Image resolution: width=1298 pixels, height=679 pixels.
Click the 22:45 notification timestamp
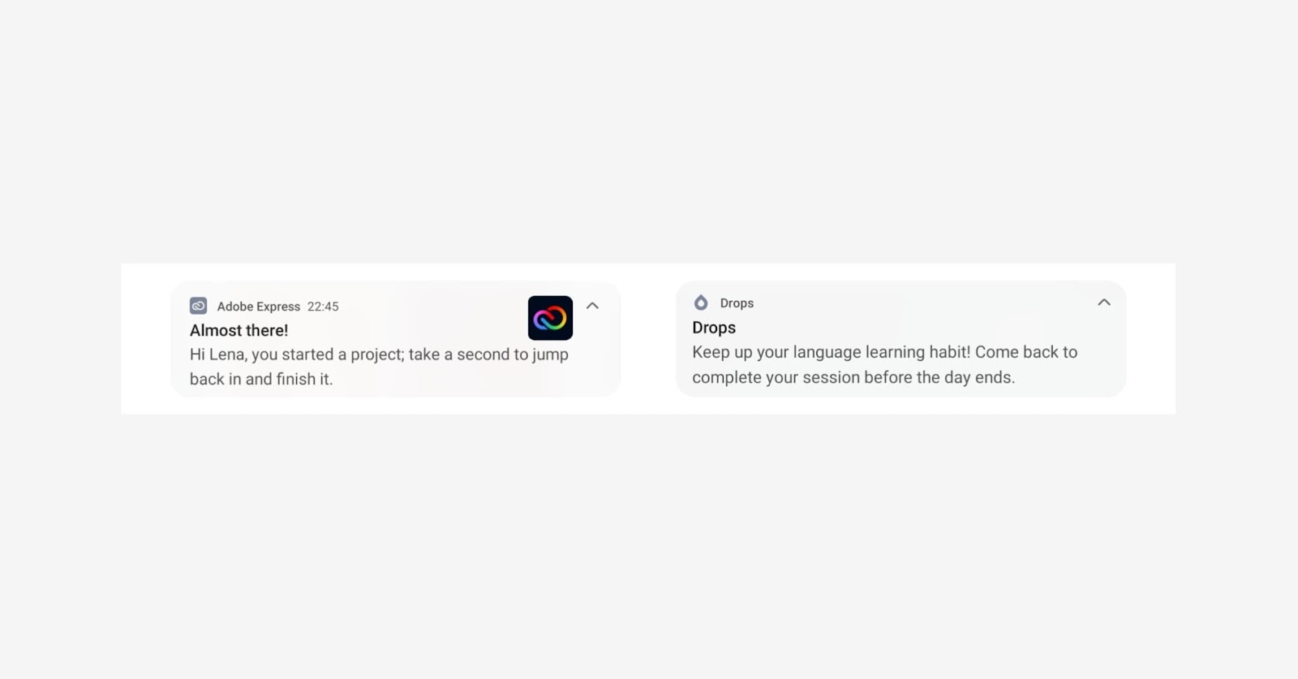(323, 307)
